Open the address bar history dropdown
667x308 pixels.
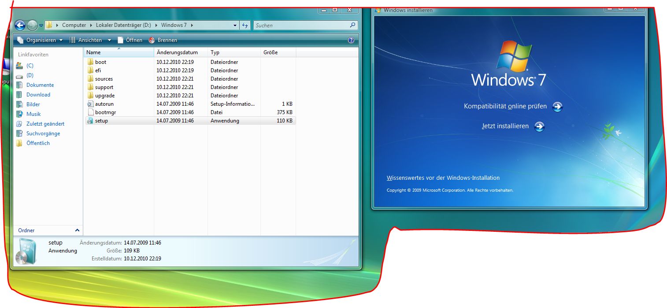tap(235, 26)
